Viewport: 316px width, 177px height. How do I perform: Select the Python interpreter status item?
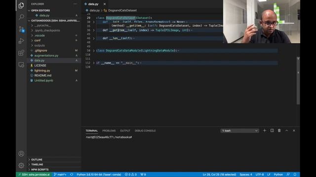click(x=99, y=175)
